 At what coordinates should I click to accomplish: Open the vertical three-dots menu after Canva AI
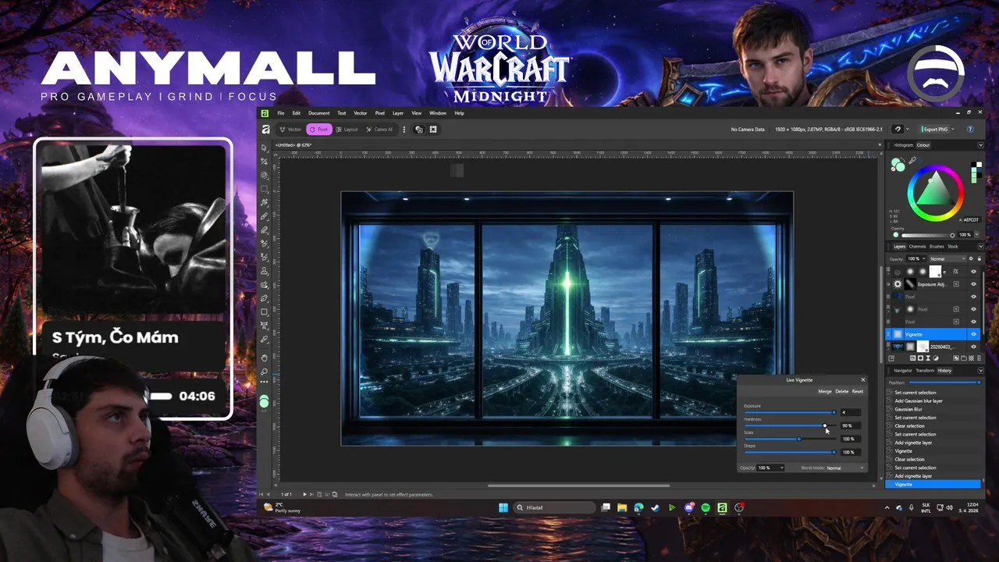click(404, 129)
